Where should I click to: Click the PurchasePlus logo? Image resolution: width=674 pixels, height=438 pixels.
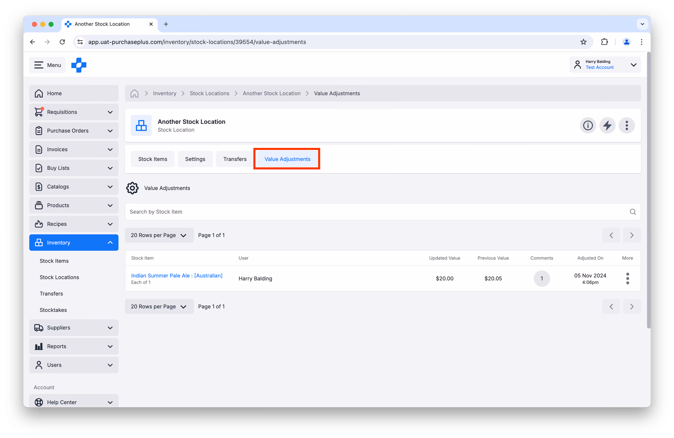point(79,65)
